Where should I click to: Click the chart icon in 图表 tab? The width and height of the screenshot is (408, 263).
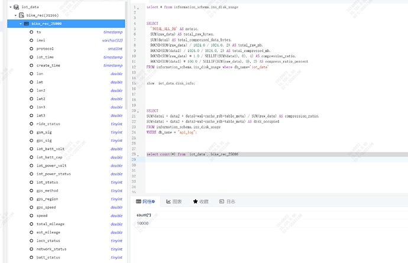(x=169, y=202)
